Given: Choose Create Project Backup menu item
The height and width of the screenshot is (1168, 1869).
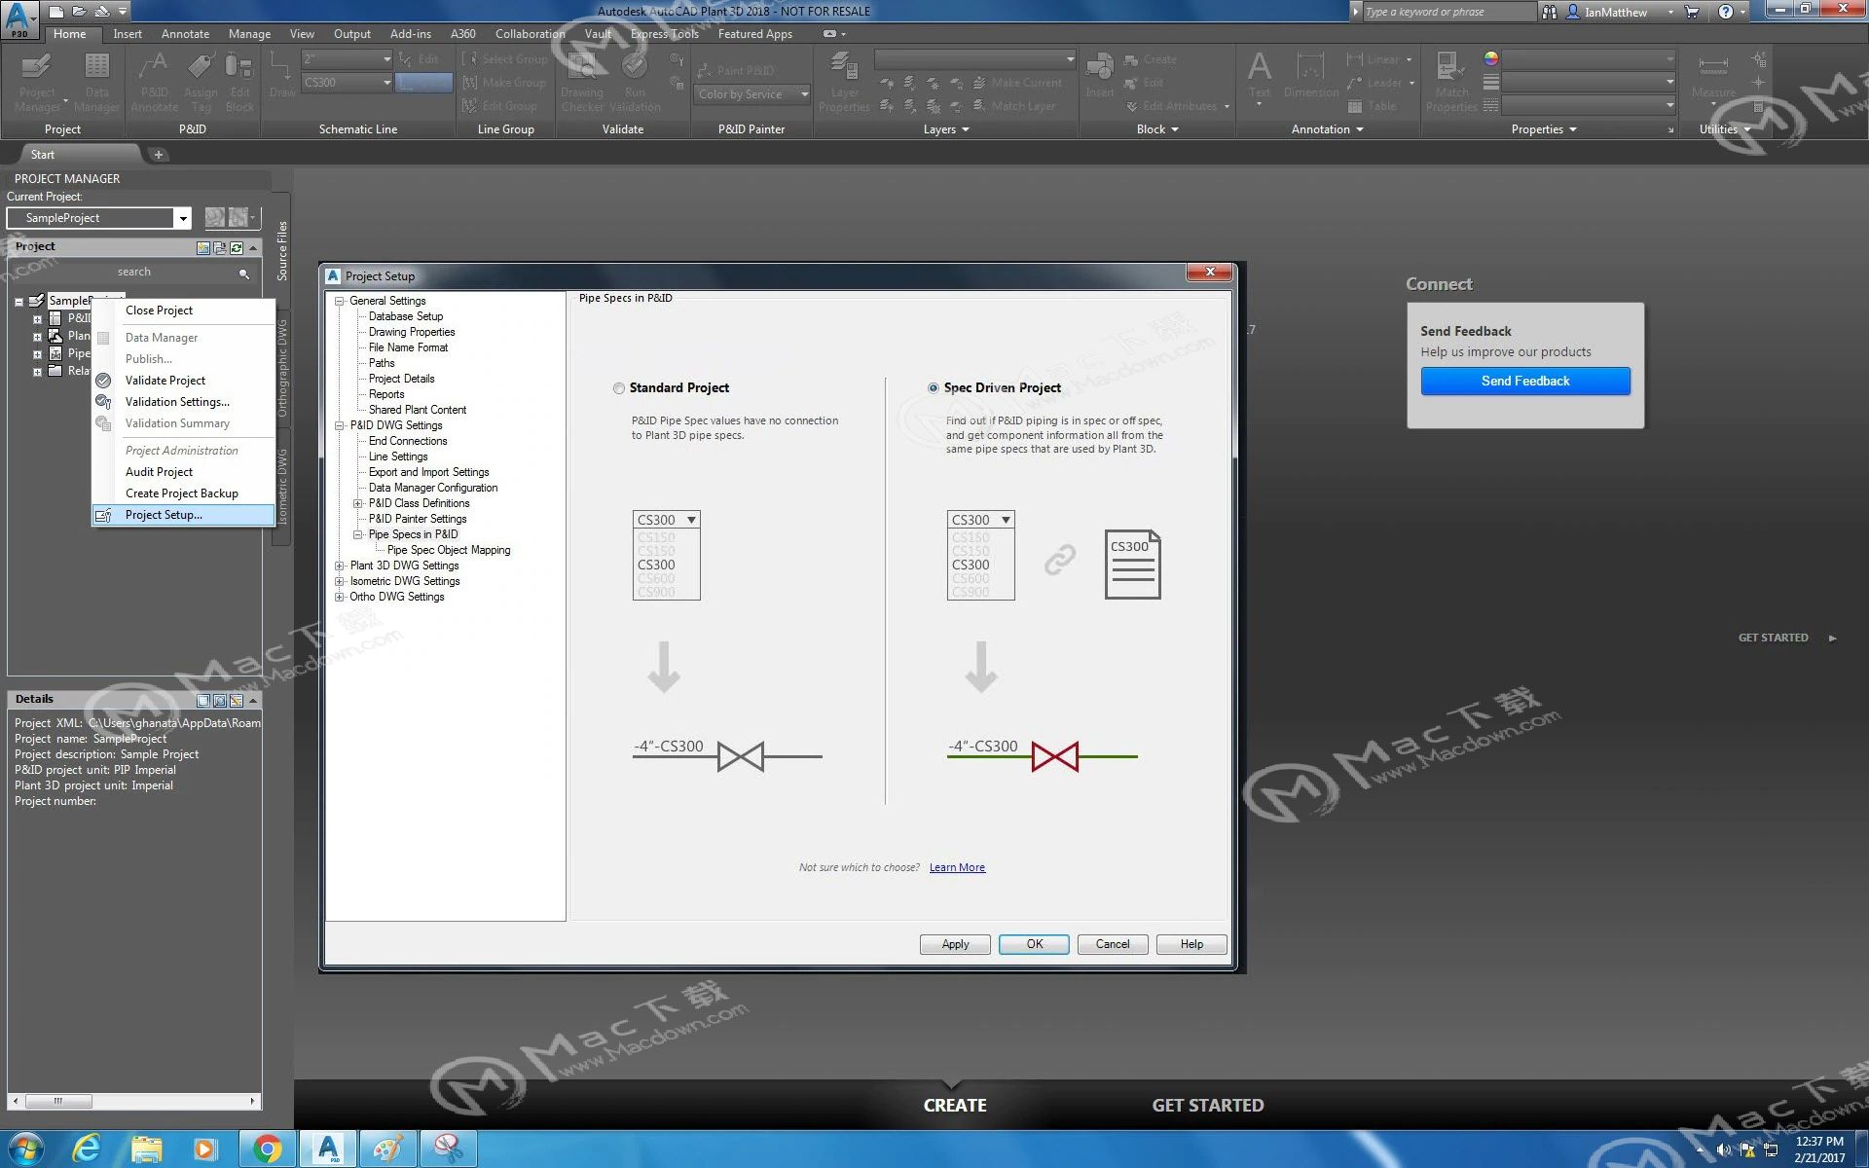Looking at the screenshot, I should (181, 493).
